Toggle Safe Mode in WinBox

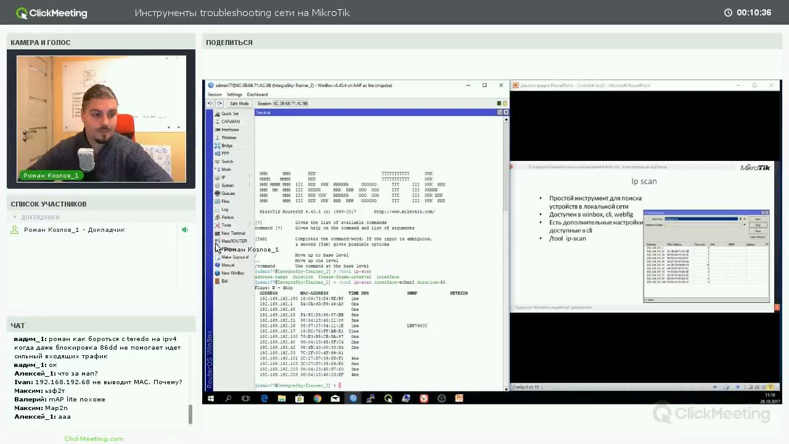tap(239, 104)
